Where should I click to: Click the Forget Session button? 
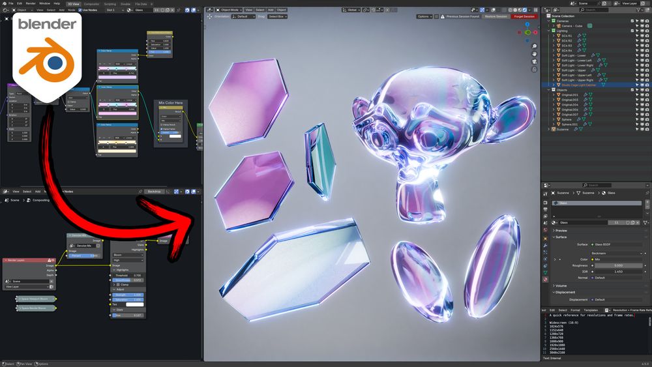point(524,16)
